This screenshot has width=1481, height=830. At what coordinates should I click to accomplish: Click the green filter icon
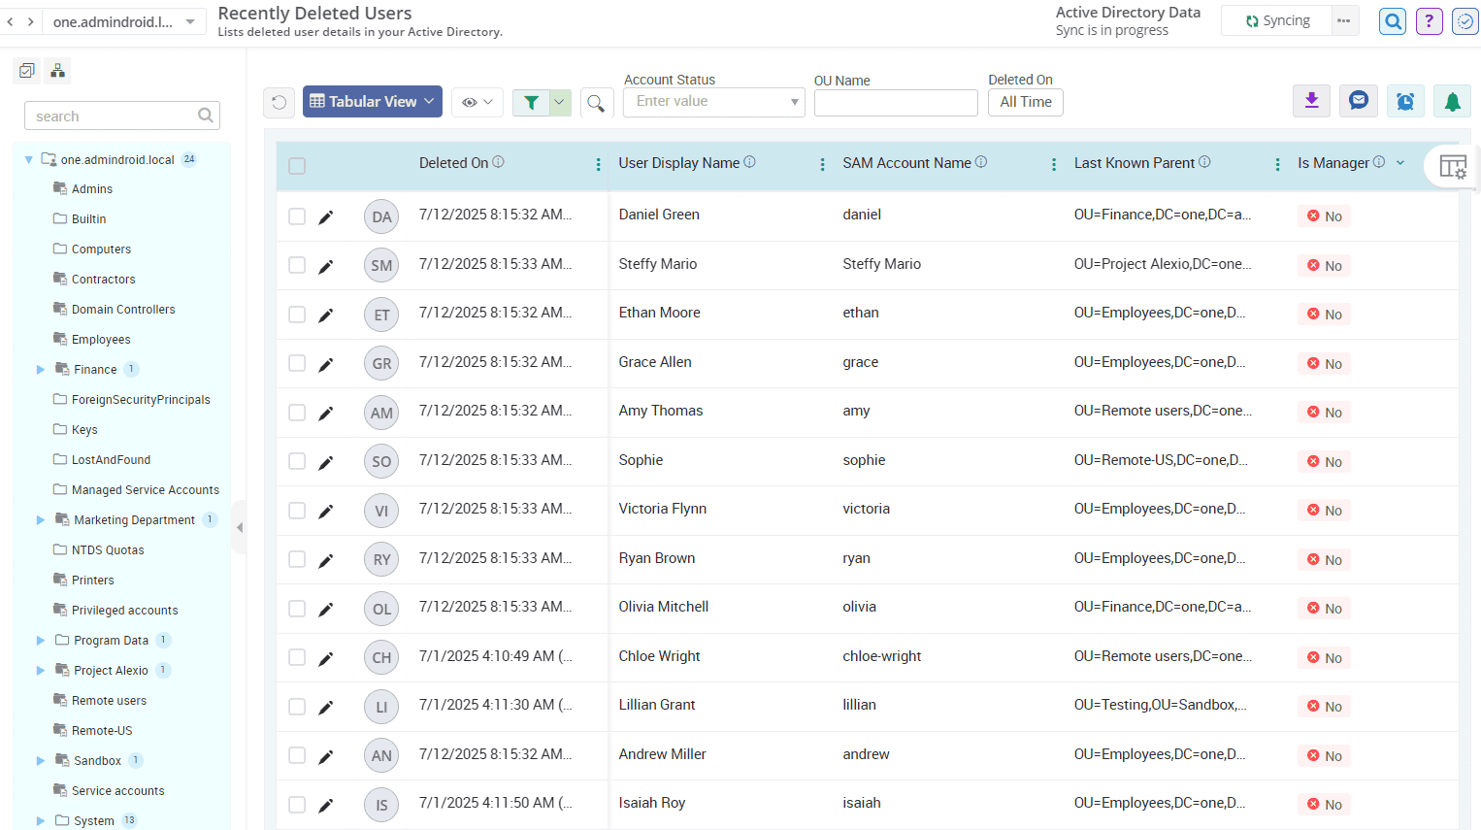(x=530, y=101)
